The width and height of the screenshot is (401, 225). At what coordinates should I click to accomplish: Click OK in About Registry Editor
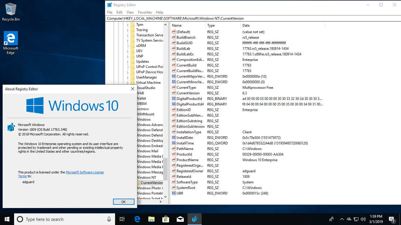124,202
